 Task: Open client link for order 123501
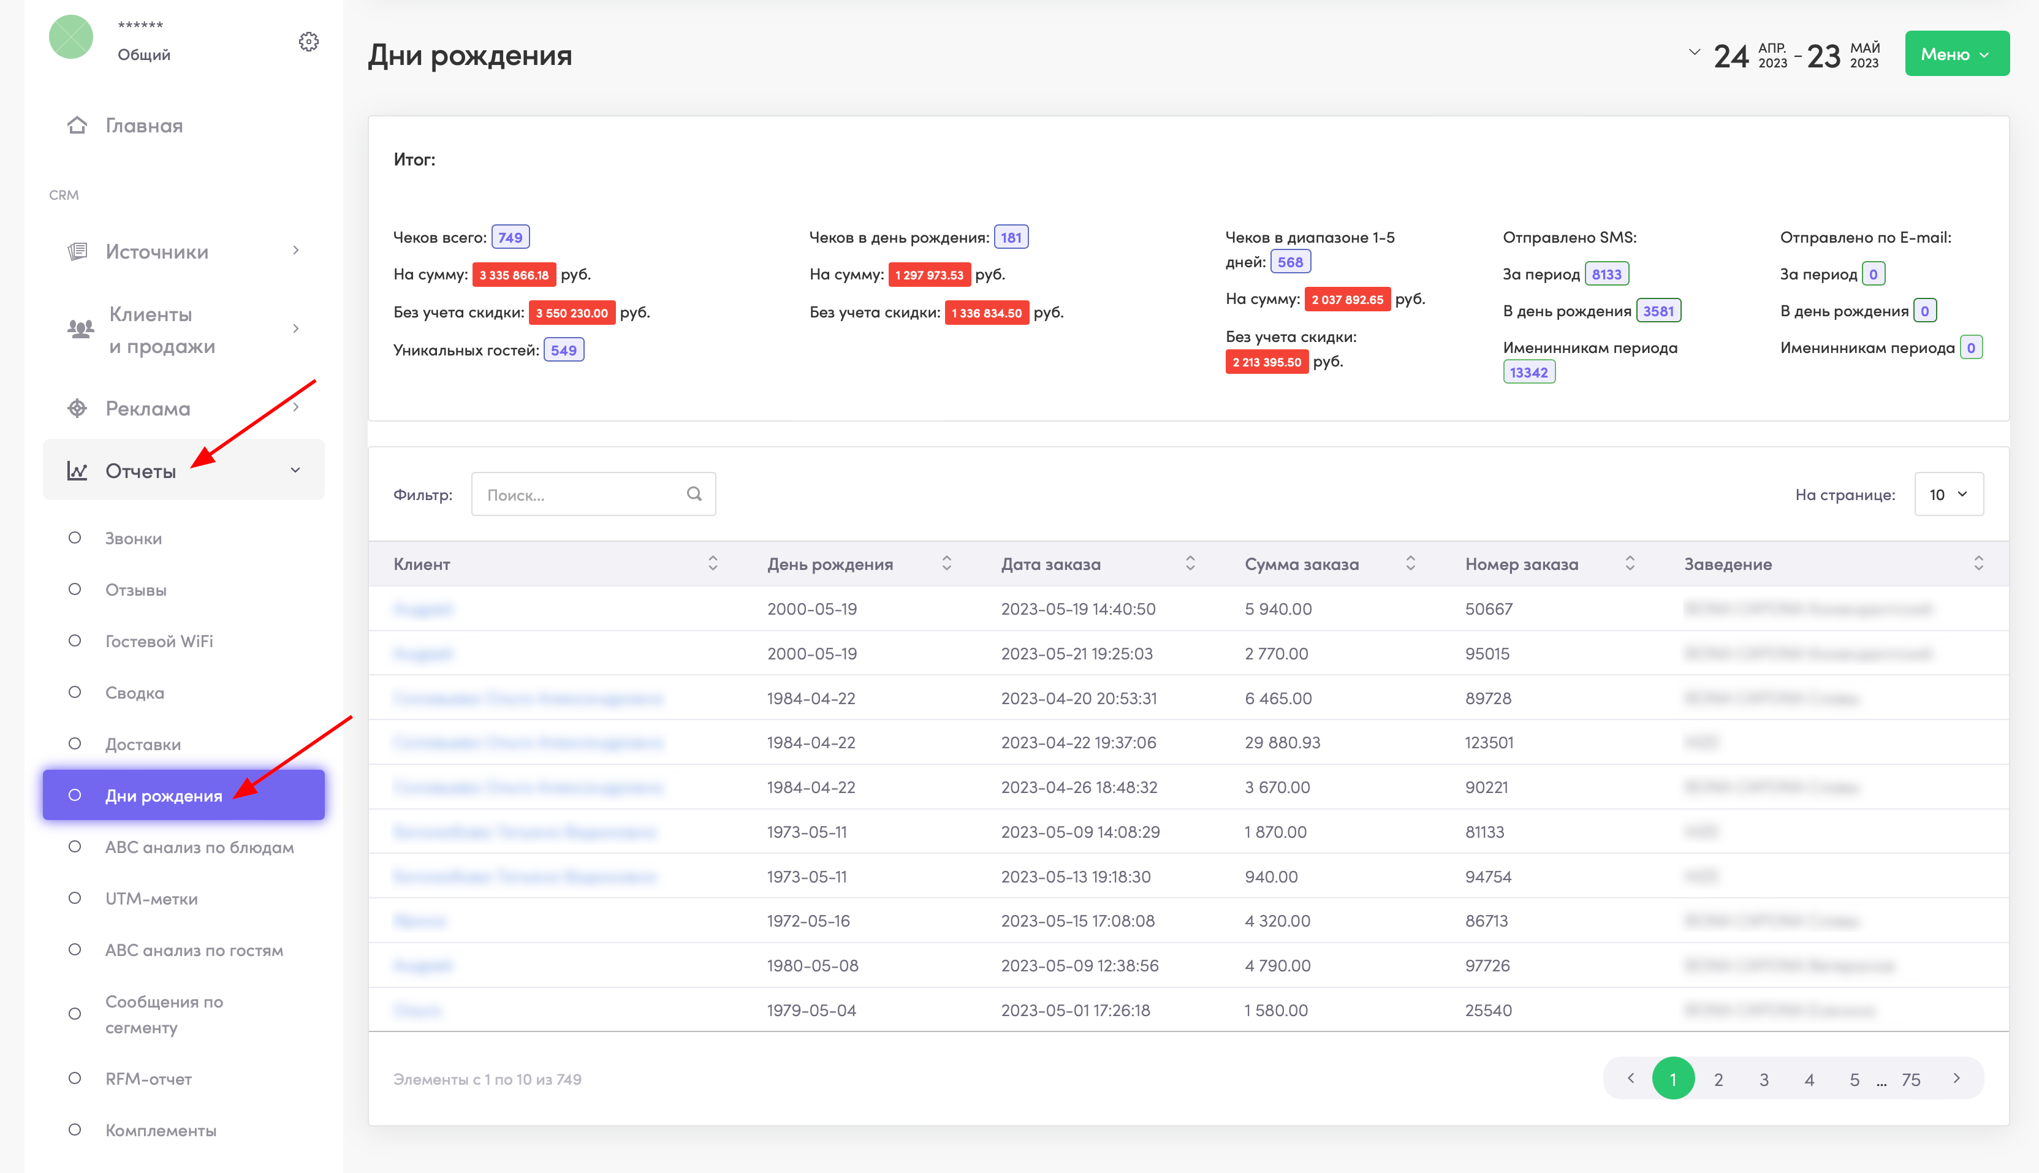tap(528, 742)
